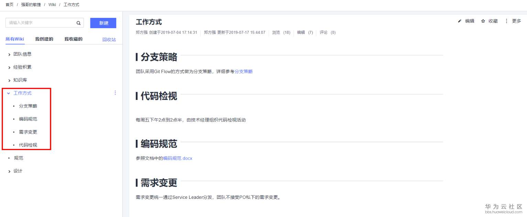This screenshot has height=217, width=527.
Task: Click the search magnifier icon
Action: point(78,23)
